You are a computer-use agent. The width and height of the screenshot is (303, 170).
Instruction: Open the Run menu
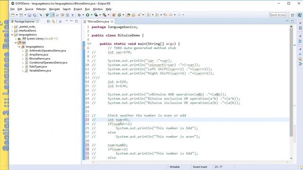click(x=87, y=9)
